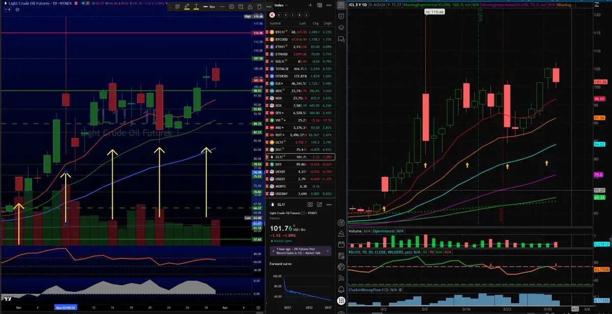This screenshot has width=612, height=314.
Task: Select the red flag filter in watchlist
Action: click(272, 15)
